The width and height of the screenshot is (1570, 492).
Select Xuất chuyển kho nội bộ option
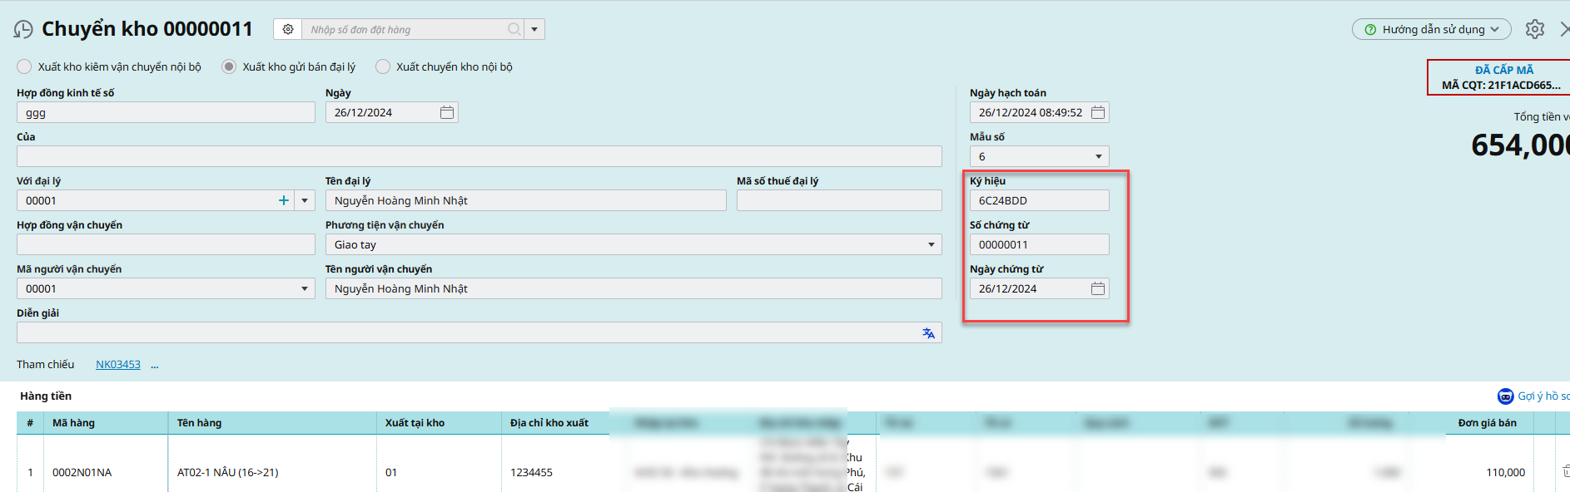[x=383, y=67]
